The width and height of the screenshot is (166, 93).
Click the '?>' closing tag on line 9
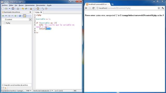pyautogui.click(x=37, y=33)
